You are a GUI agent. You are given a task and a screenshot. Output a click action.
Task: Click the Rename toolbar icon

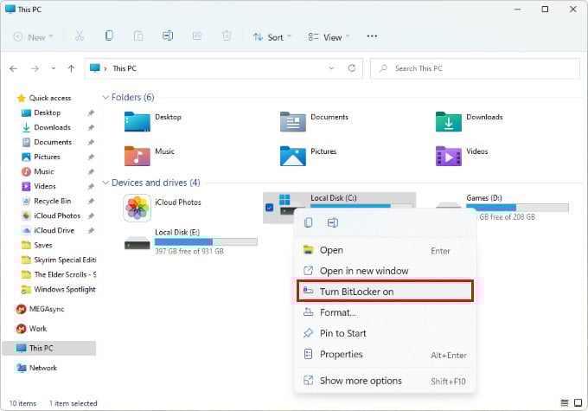[168, 36]
